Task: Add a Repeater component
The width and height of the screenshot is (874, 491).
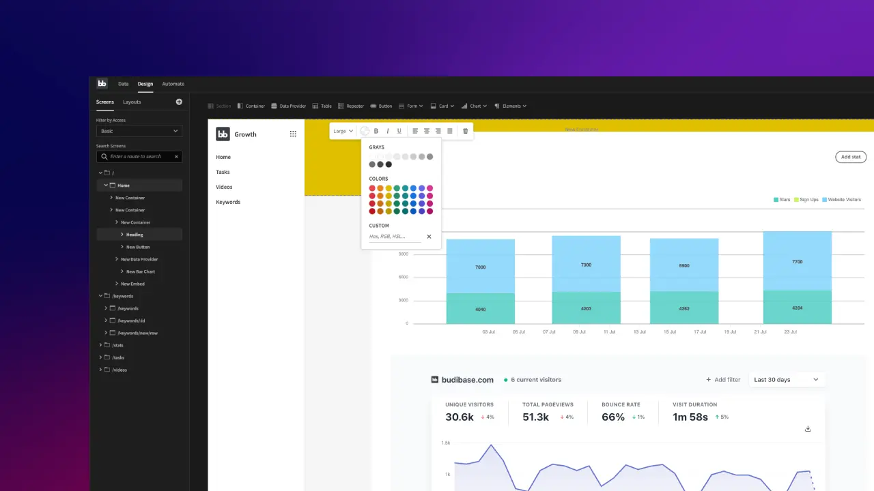Action: [351, 106]
